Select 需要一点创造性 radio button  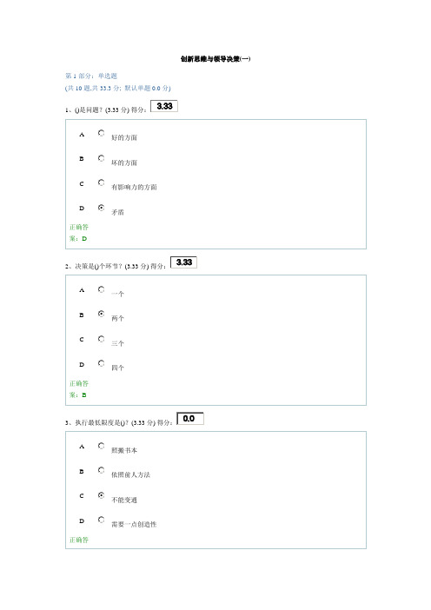[x=101, y=520]
